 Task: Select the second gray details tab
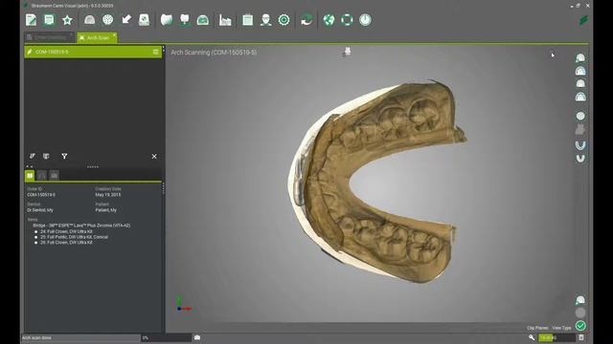[x=42, y=176]
